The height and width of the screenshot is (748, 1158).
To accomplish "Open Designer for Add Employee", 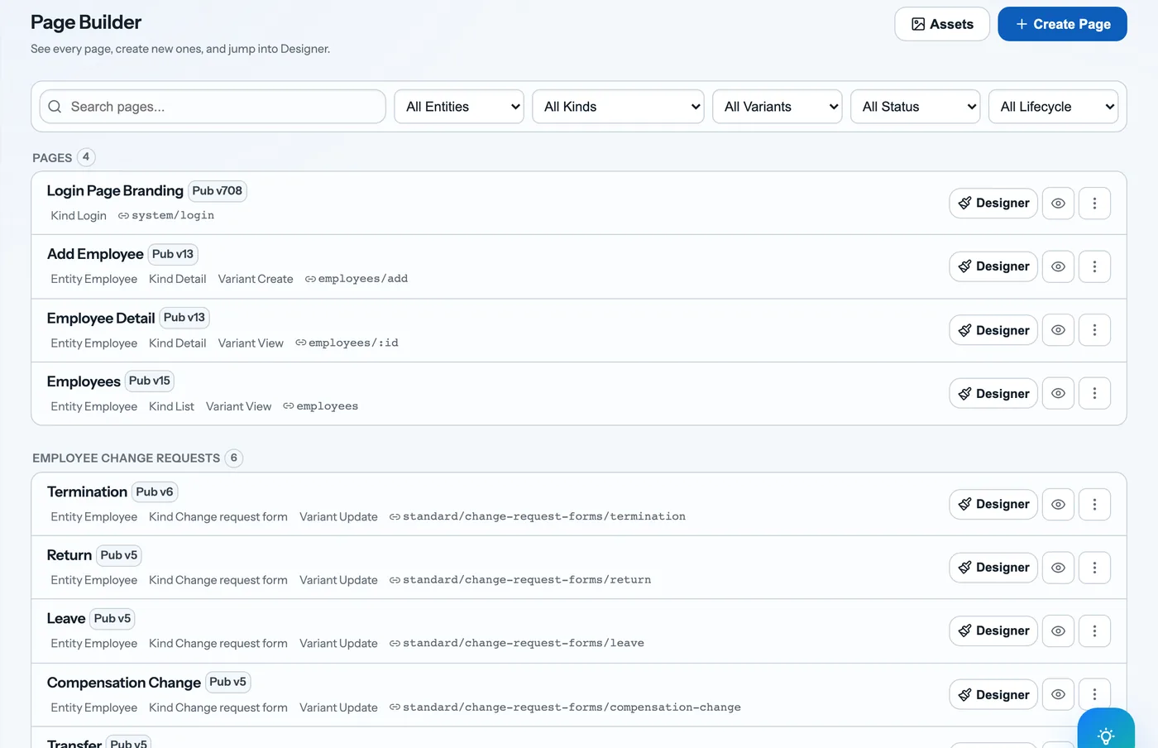I will click(993, 266).
